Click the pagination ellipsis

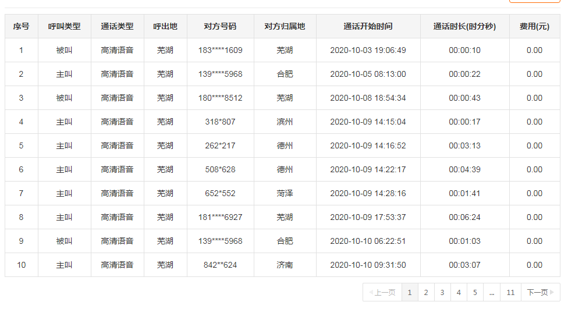click(x=492, y=293)
